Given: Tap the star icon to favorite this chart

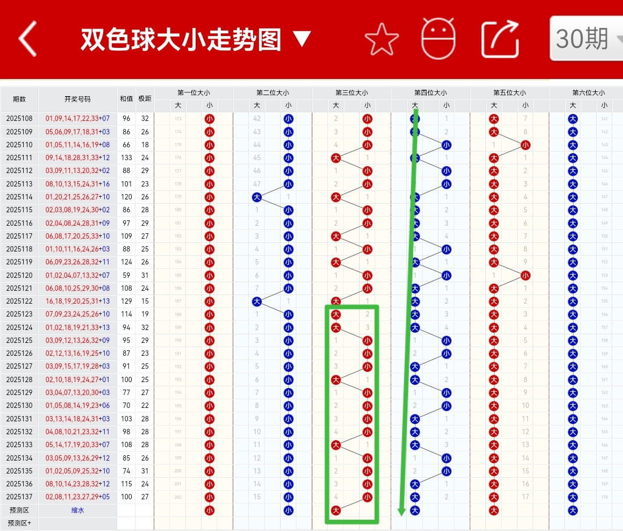Looking at the screenshot, I should point(382,38).
